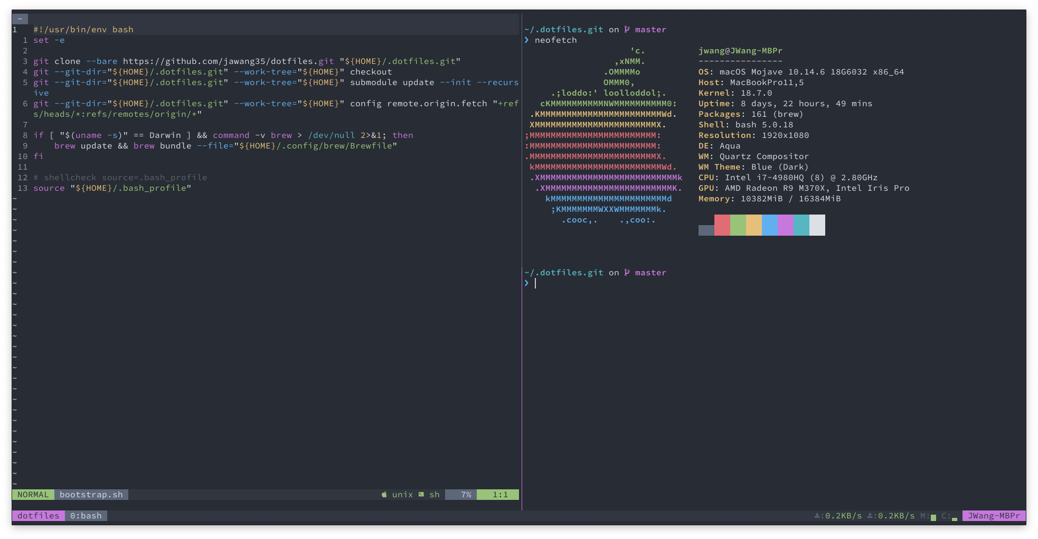Click line number 7 in the gutter
The image size is (1038, 539).
(x=25, y=125)
